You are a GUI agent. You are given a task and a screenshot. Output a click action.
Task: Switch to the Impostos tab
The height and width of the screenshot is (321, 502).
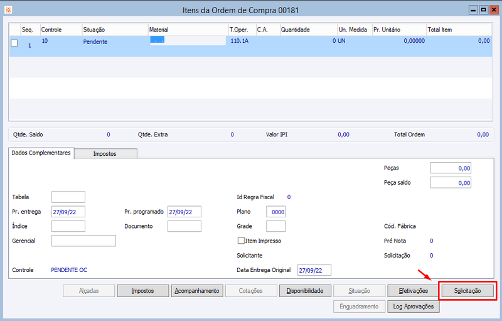click(105, 153)
